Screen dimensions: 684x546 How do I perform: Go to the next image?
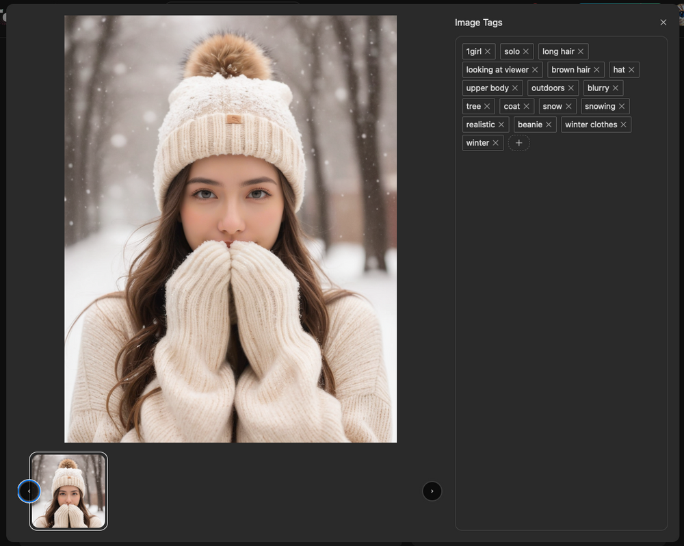point(432,491)
